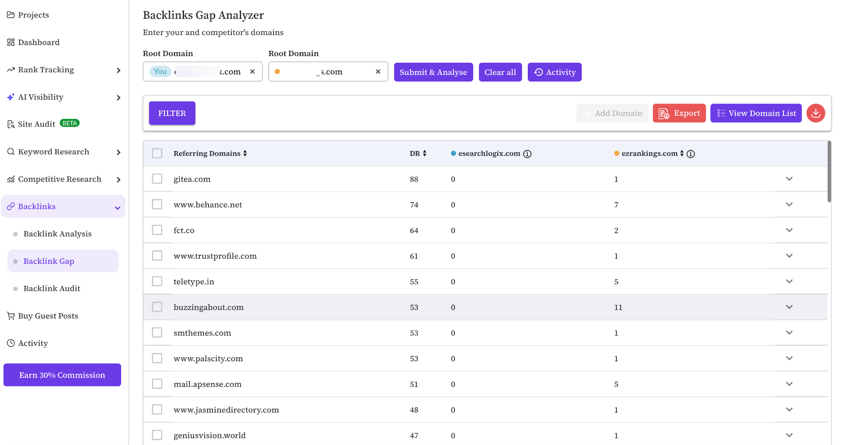Open the FILTER button
The height and width of the screenshot is (445, 843).
(x=172, y=113)
